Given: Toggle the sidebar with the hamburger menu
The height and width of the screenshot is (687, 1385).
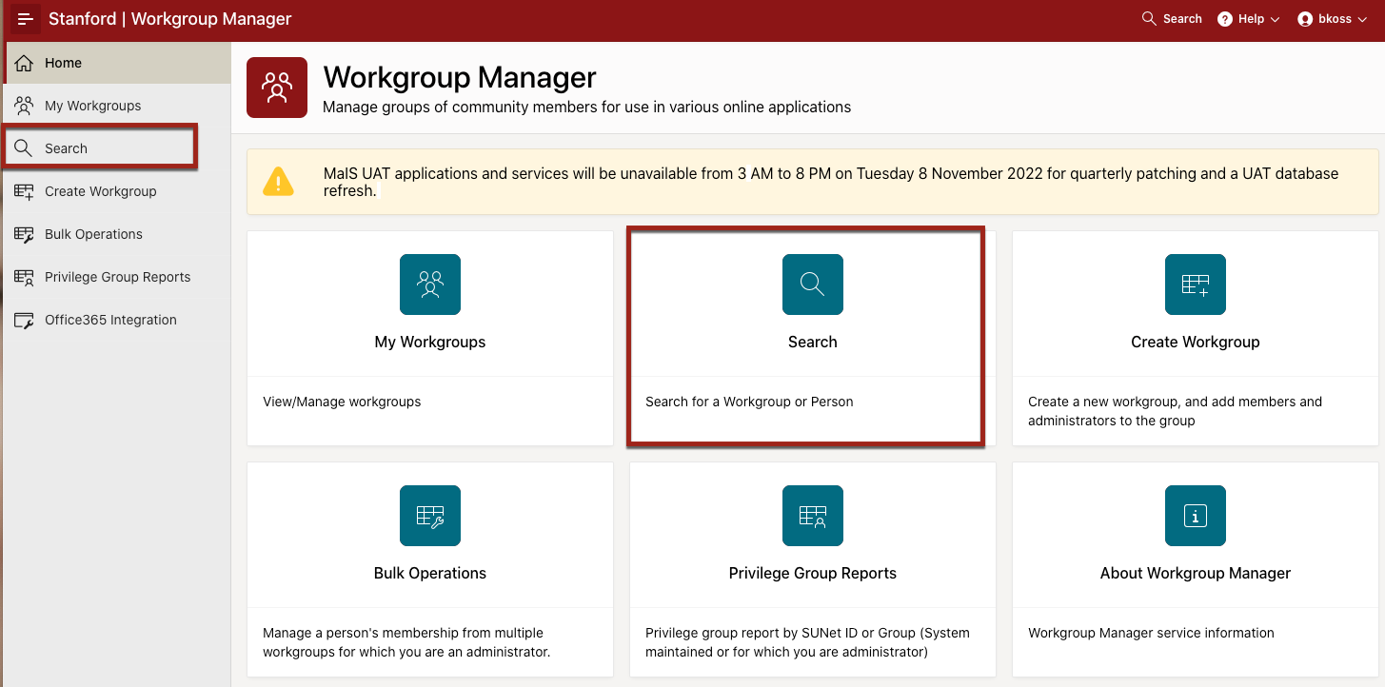Looking at the screenshot, I should pyautogui.click(x=25, y=18).
